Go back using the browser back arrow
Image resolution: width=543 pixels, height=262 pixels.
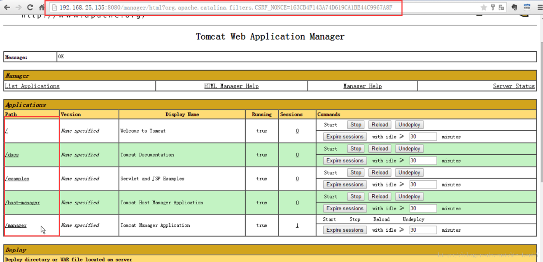pos(7,7)
